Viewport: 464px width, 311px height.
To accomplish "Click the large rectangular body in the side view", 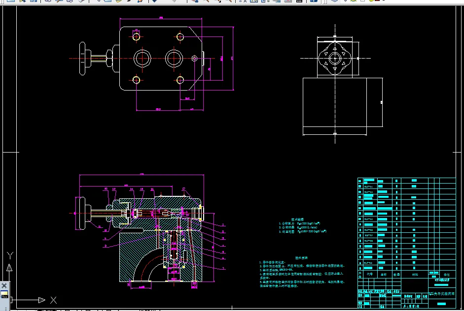I will (343, 102).
